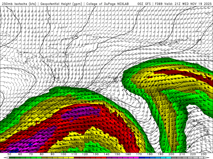Click the "Valid: 21Z WED NOV 19 2025" text
The width and height of the screenshot is (213, 159).
click(x=188, y=4)
